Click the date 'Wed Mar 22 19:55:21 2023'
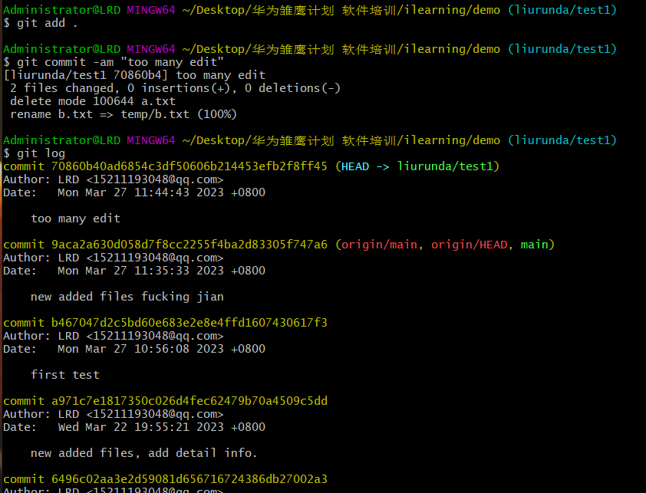Image resolution: width=646 pixels, height=493 pixels. point(140,427)
